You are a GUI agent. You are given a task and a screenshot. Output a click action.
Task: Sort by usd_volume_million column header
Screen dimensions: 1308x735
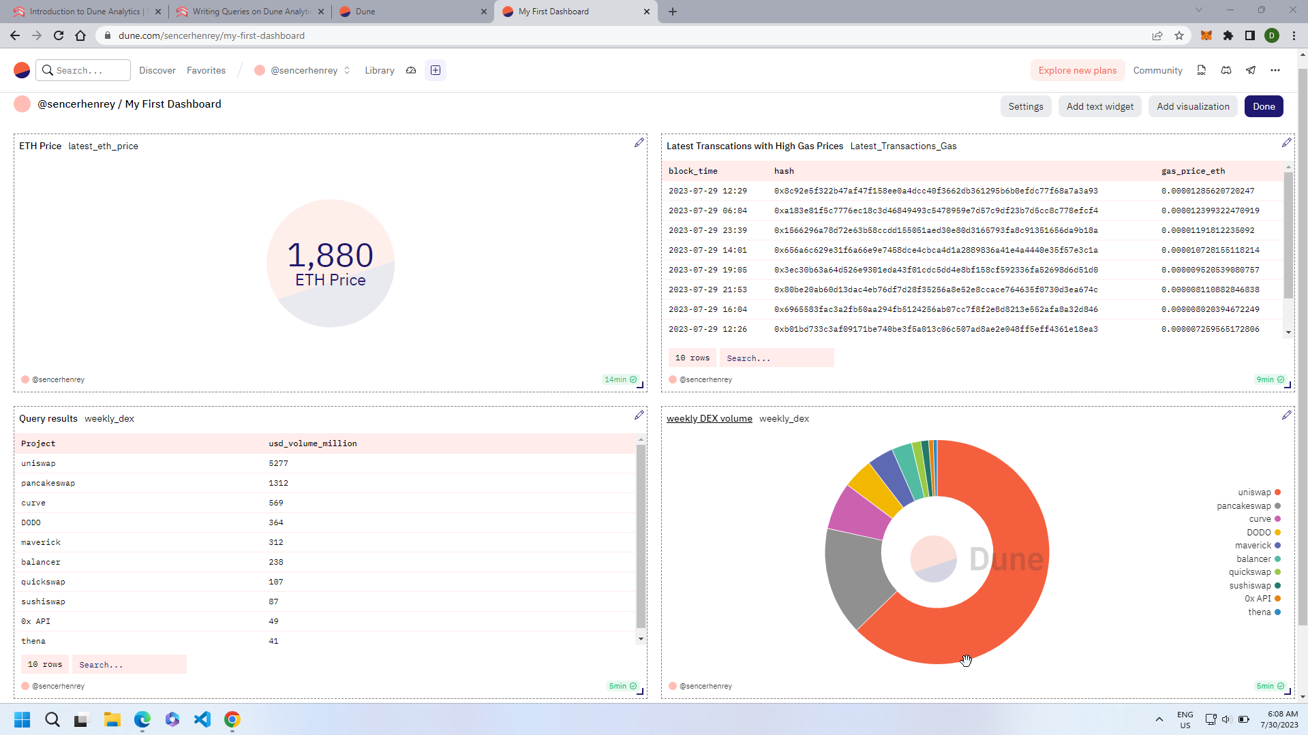tap(312, 443)
